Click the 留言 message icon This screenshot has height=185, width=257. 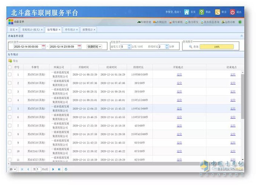pyautogui.click(x=217, y=12)
